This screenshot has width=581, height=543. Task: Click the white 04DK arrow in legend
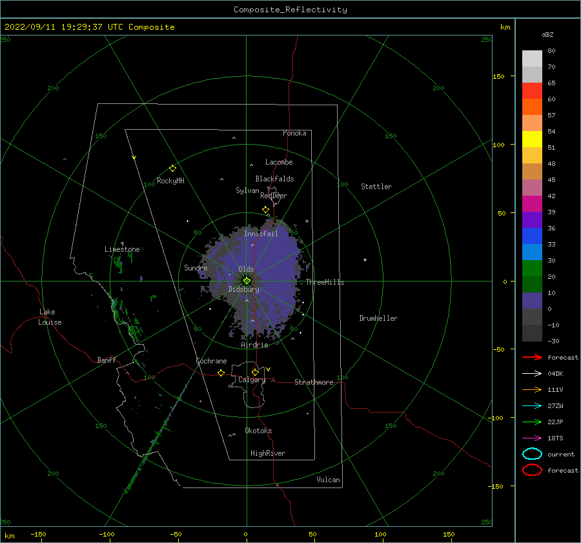pyautogui.click(x=532, y=373)
